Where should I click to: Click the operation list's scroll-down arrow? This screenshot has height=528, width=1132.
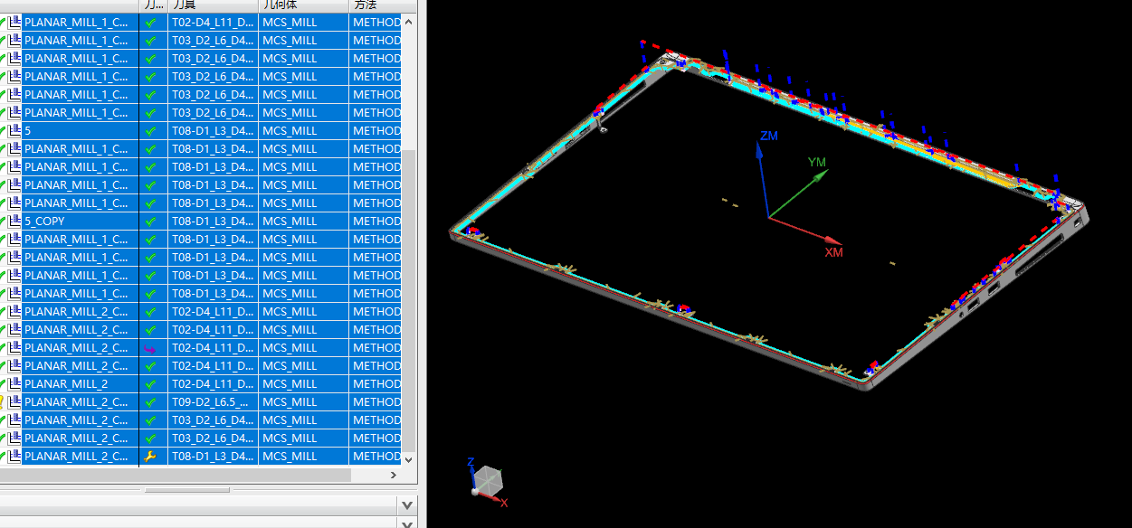tap(409, 458)
